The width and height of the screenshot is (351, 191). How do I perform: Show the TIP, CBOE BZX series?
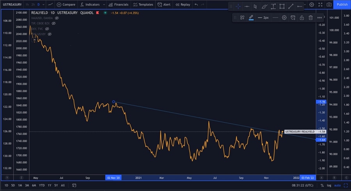[x=54, y=23]
